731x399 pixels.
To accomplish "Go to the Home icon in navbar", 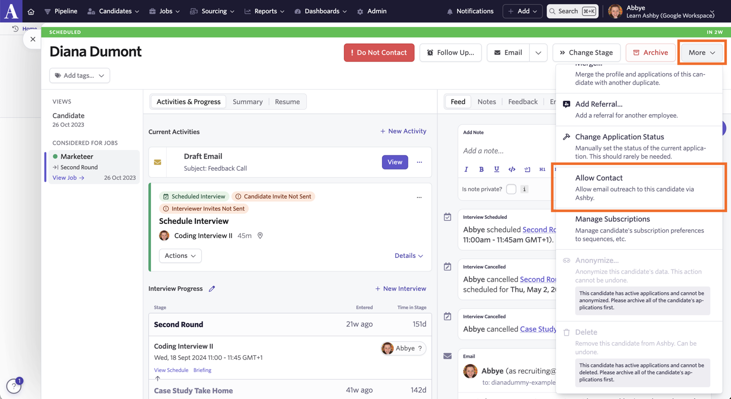I will click(31, 11).
